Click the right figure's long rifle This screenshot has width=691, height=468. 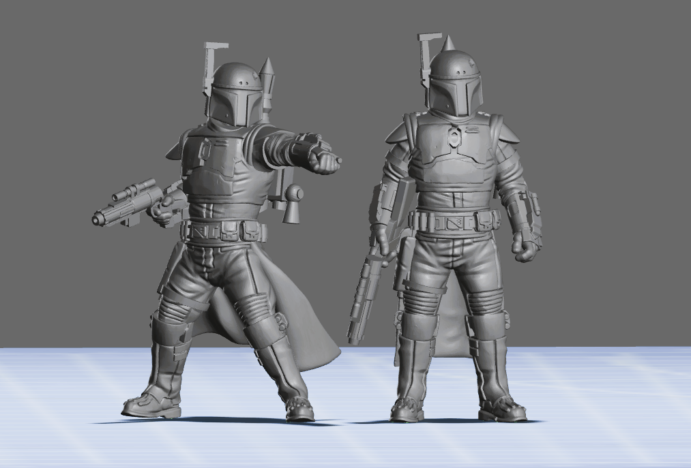point(367,292)
